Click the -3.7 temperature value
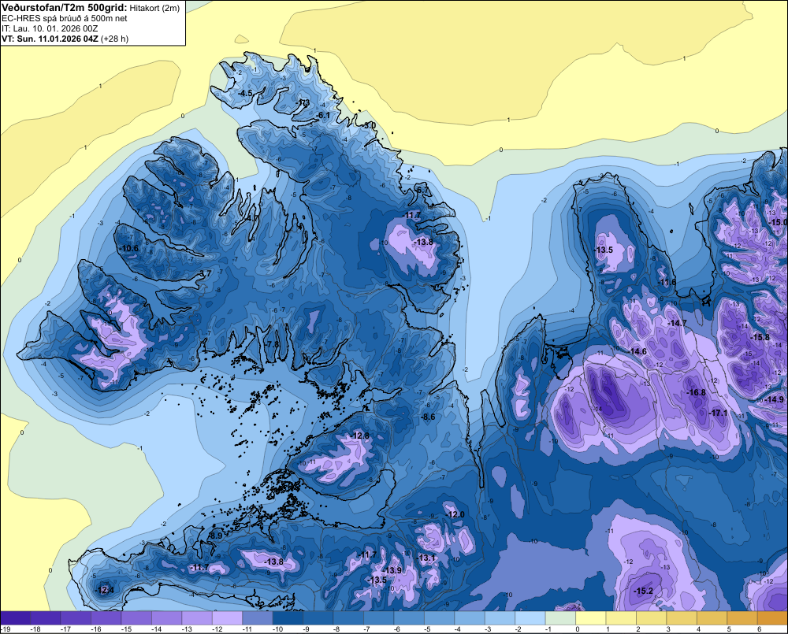The height and width of the screenshot is (634, 788). pyautogui.click(x=204, y=273)
